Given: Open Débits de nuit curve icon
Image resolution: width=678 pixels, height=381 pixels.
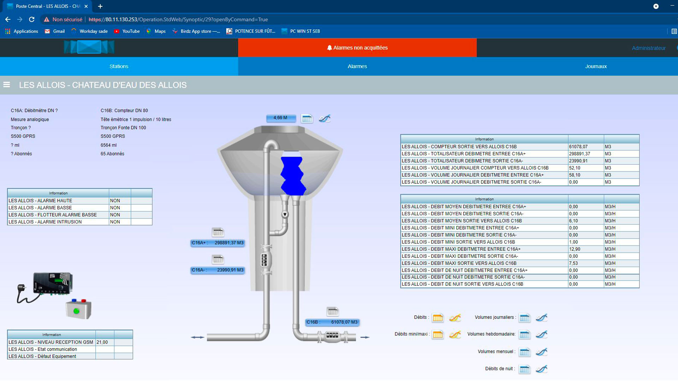Looking at the screenshot, I should pos(541,369).
